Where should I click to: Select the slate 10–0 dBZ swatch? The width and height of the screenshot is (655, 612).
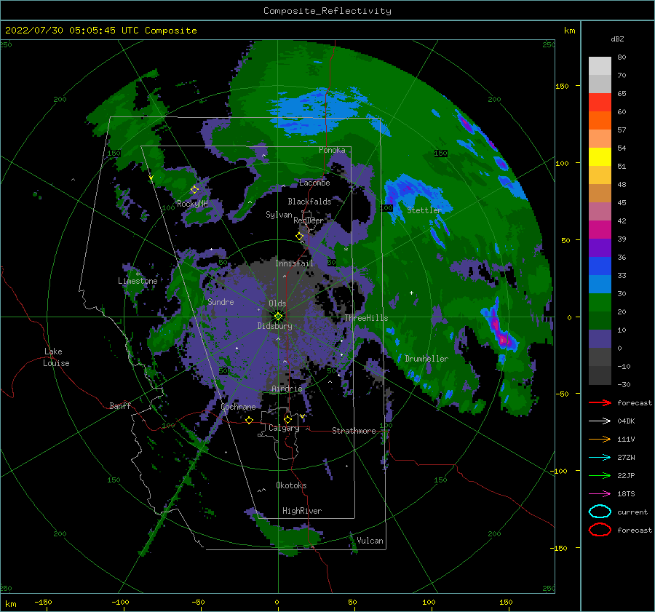pyautogui.click(x=600, y=339)
